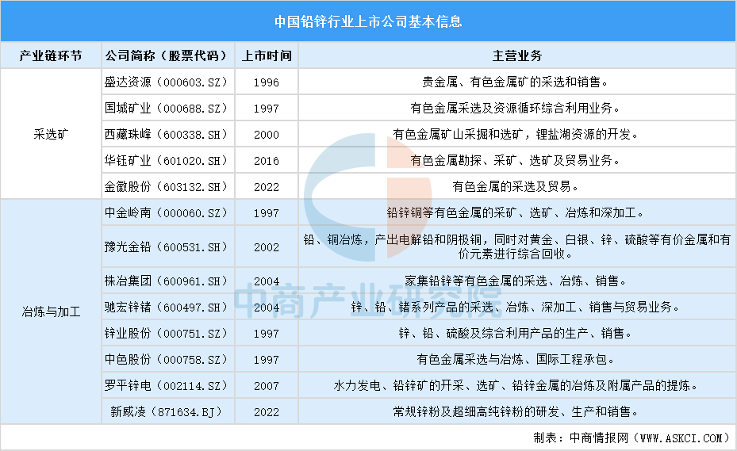Viewport: 737px width, 451px height.
Task: Click listing year 1996 for 盛达资源
Action: (x=267, y=82)
